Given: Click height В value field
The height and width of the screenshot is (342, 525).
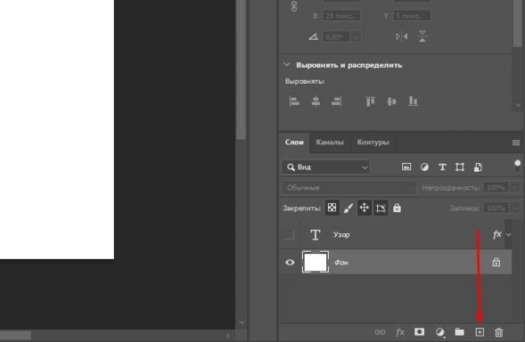Looking at the screenshot, I should 342,15.
